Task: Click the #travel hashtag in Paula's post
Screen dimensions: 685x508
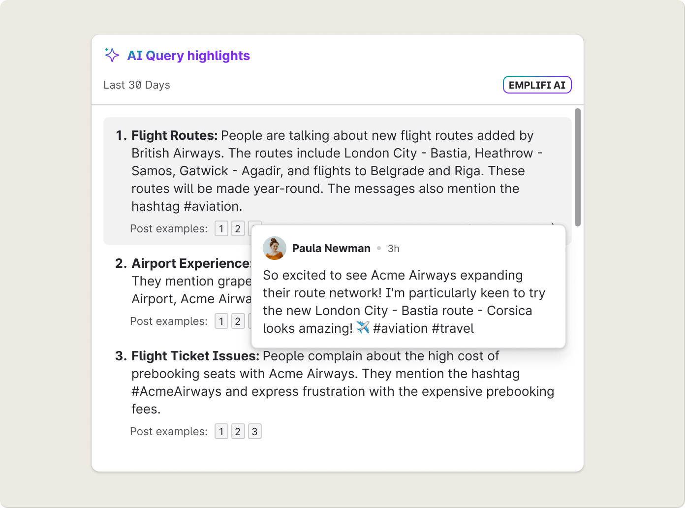Action: pyautogui.click(x=453, y=328)
